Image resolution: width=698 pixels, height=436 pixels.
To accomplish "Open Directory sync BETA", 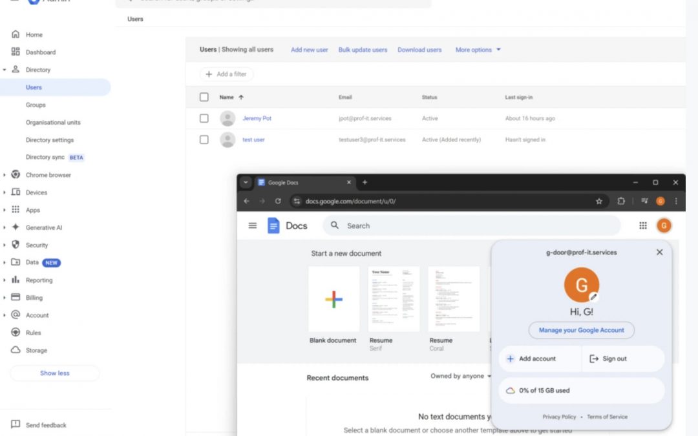I will pyautogui.click(x=54, y=157).
